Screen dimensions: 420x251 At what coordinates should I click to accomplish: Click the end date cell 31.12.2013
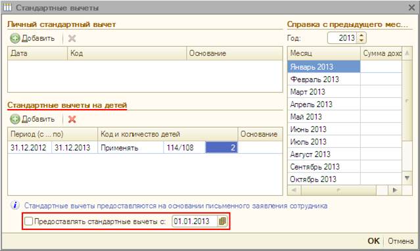coord(74,147)
